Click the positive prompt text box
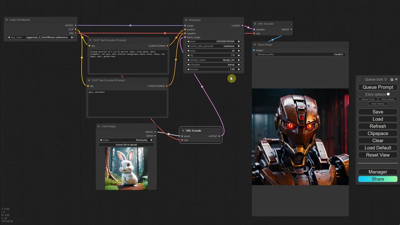Image resolution: width=400 pixels, height=225 pixels. tap(128, 61)
